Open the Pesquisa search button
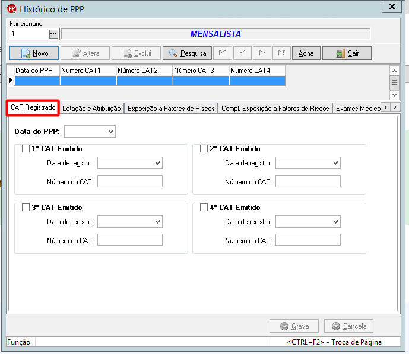409x354 pixels. pyautogui.click(x=187, y=53)
